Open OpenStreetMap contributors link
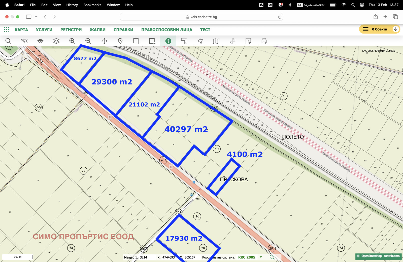The width and height of the screenshot is (403, 262). (x=380, y=256)
